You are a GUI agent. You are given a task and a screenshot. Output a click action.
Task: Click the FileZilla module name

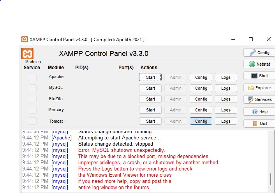click(56, 99)
